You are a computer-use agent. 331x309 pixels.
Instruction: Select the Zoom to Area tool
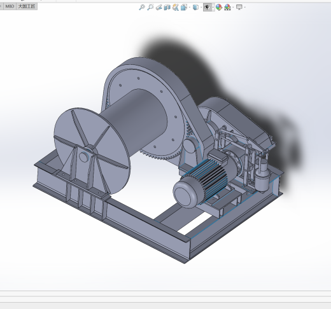150,8
